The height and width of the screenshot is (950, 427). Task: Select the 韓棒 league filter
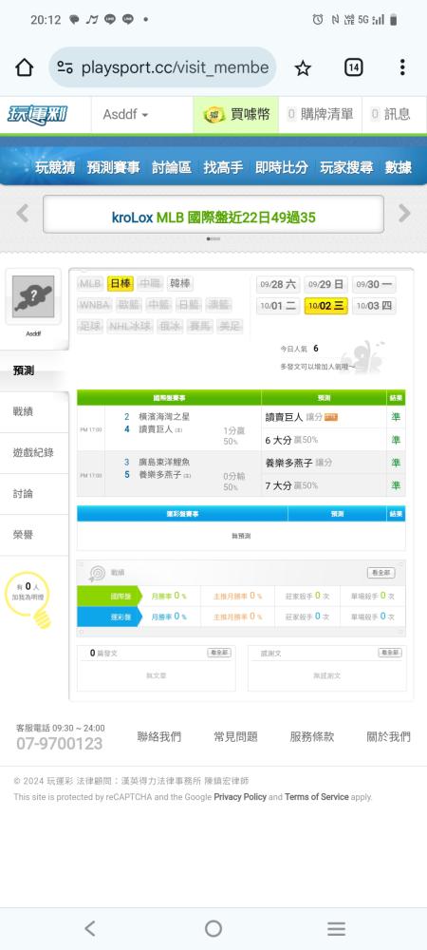(x=179, y=283)
